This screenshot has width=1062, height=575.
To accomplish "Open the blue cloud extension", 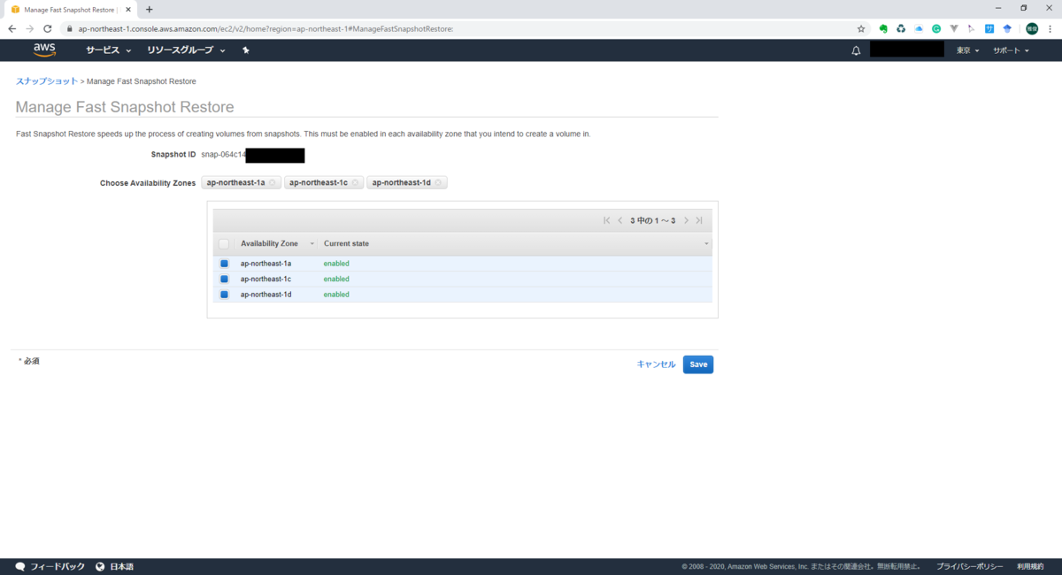I will 919,28.
